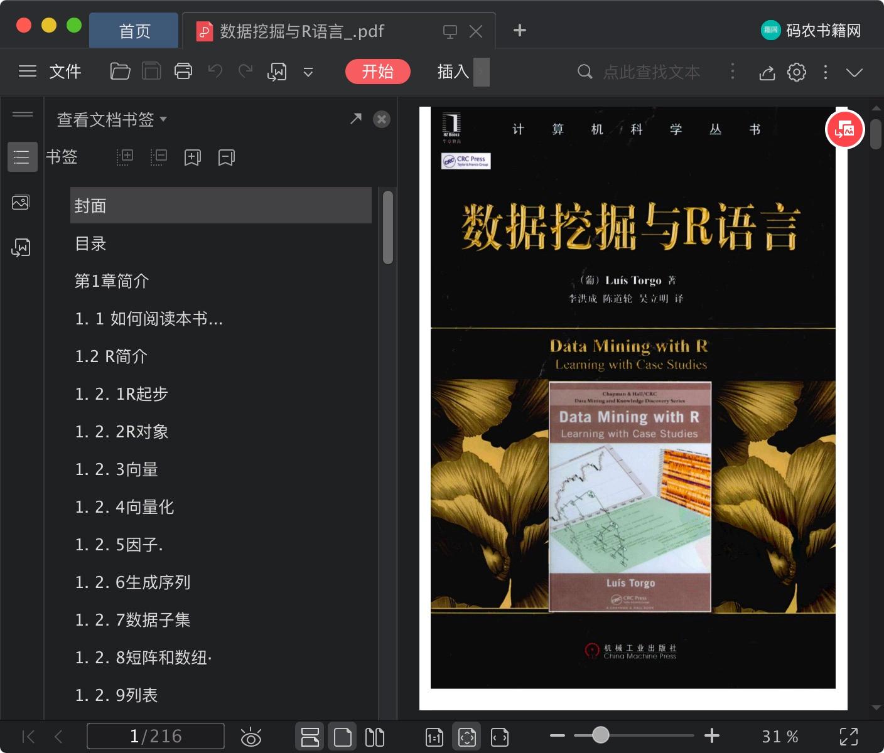The height and width of the screenshot is (753, 884).
Task: Click the page number field 1/216
Action: click(x=155, y=736)
